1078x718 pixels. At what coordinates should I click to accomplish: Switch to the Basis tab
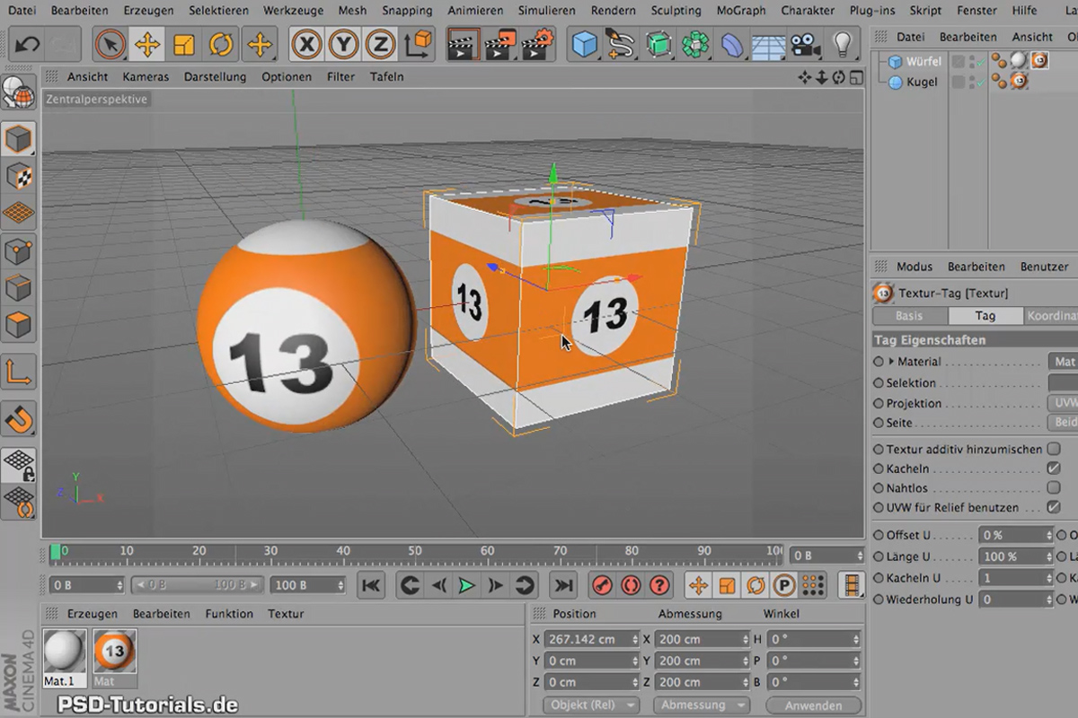(909, 316)
